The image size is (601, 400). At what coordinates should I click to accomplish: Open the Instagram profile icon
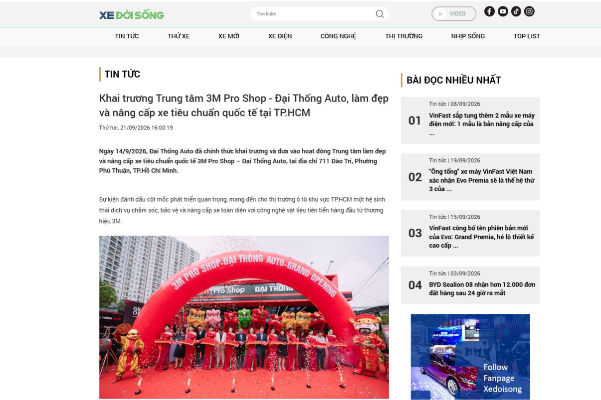[x=529, y=11]
